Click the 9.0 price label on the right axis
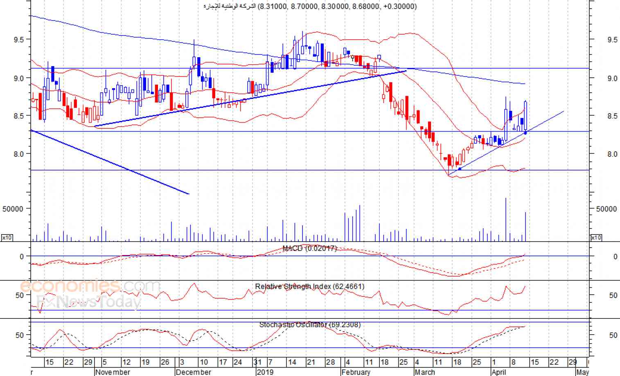The width and height of the screenshot is (620, 376). (612, 78)
